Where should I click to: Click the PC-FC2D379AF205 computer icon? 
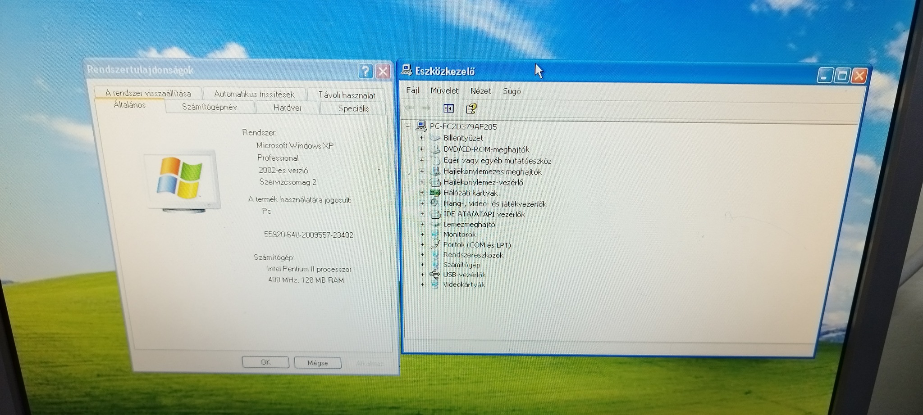421,126
